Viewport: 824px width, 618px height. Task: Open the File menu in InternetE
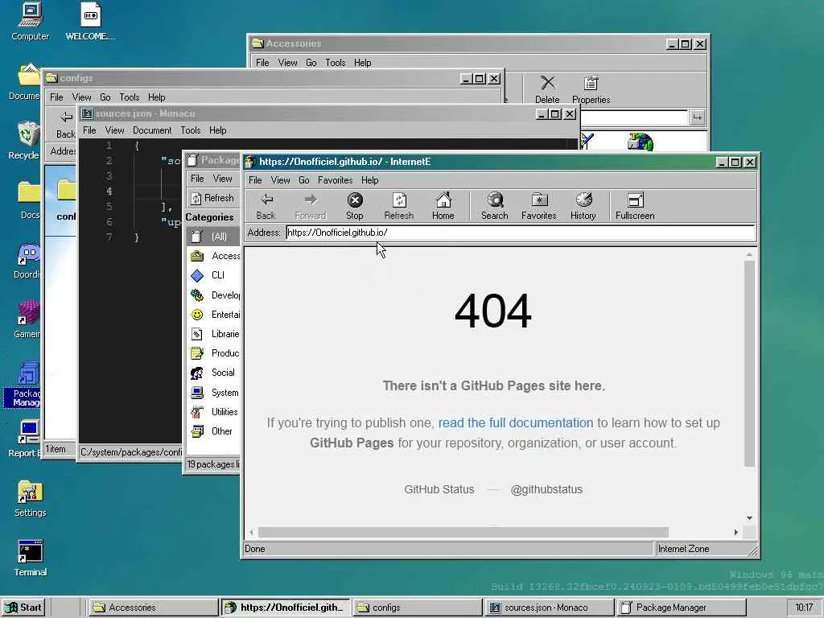point(255,180)
